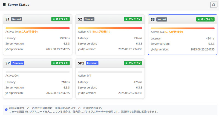Select the SP server card title
This screenshot has width=219, height=116.
pyautogui.click(x=8, y=63)
